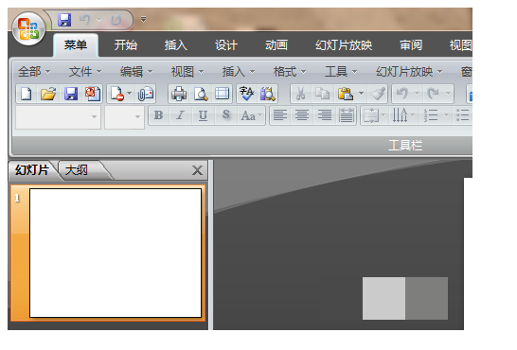Toggle Underline formatting
Viewport: 517px width, 350px height.
203,115
